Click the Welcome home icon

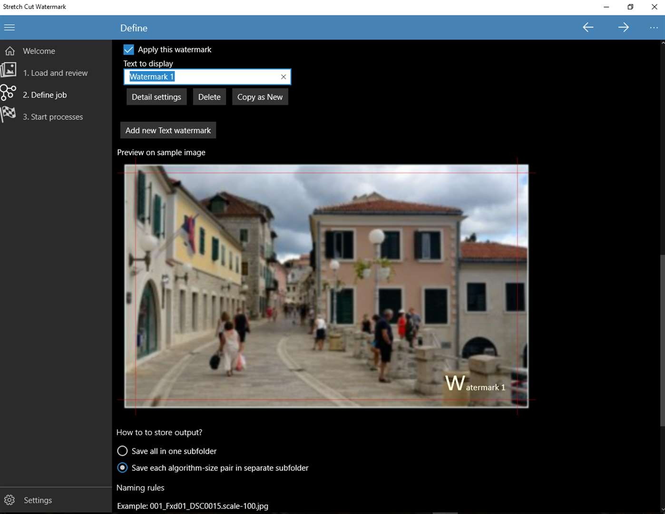coord(10,51)
